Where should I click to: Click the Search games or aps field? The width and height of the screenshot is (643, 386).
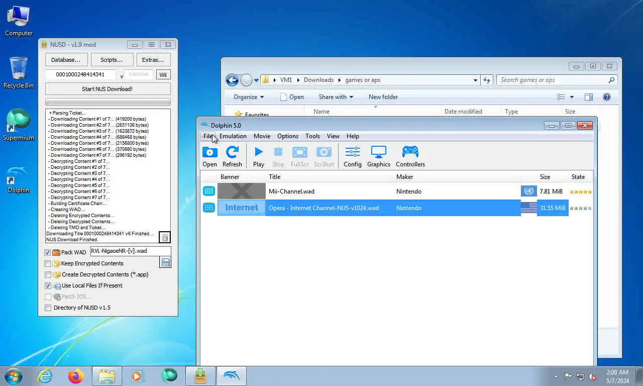pyautogui.click(x=557, y=80)
